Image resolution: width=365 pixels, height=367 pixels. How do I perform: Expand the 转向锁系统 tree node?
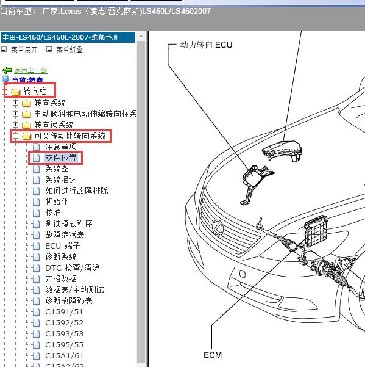[15, 125]
